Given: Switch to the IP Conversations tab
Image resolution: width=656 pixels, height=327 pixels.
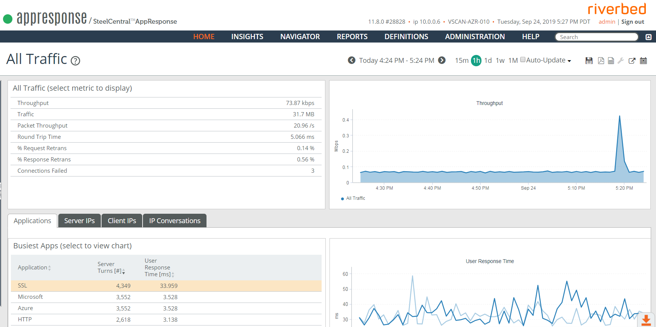Looking at the screenshot, I should (x=175, y=221).
